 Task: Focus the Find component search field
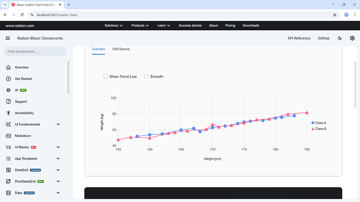(35, 52)
